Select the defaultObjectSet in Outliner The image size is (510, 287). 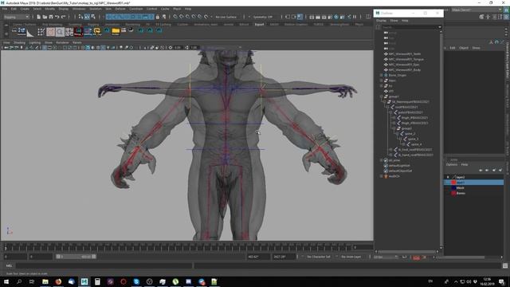[400, 171]
